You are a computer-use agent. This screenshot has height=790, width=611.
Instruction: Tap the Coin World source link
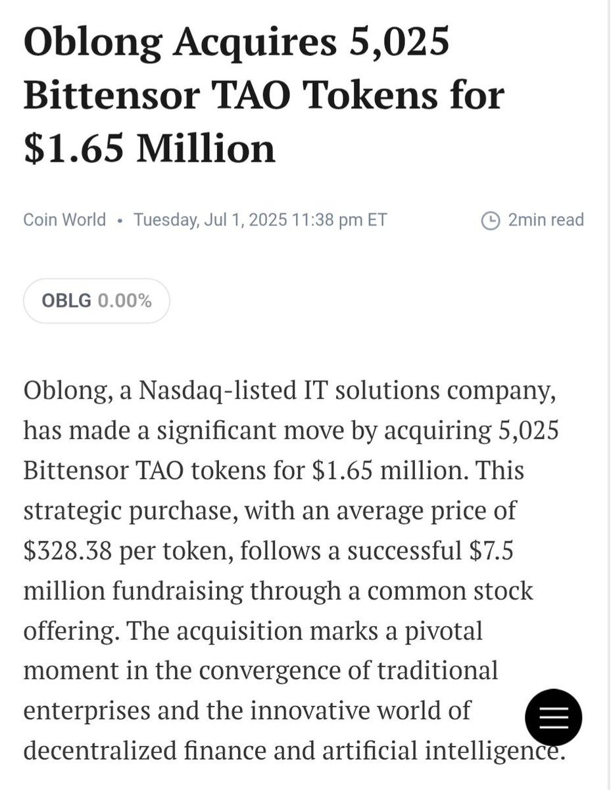[x=64, y=219]
